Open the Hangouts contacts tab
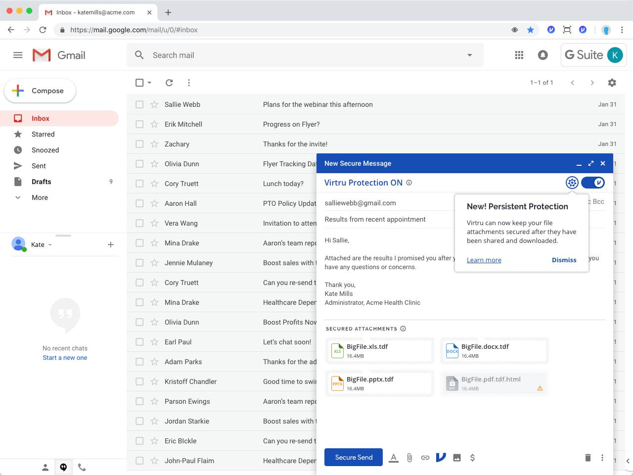The image size is (633, 475). [x=45, y=467]
